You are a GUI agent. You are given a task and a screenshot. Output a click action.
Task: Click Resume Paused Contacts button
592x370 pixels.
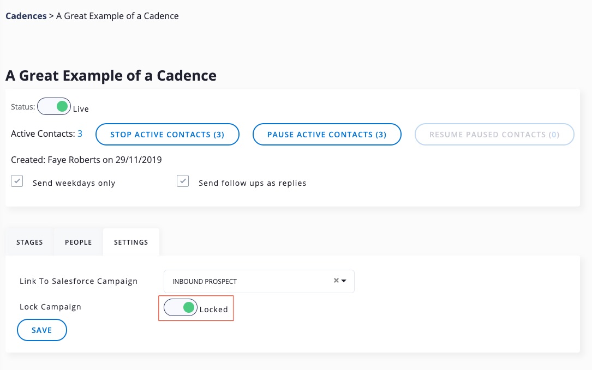pos(494,135)
